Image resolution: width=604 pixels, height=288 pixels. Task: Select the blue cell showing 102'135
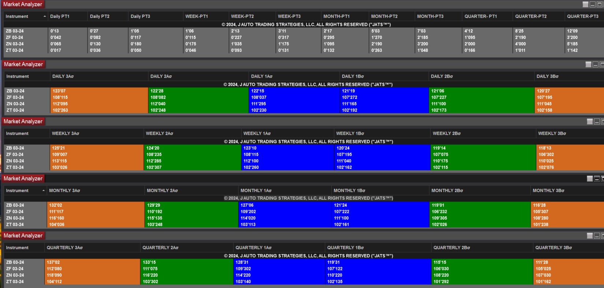tap(378, 281)
